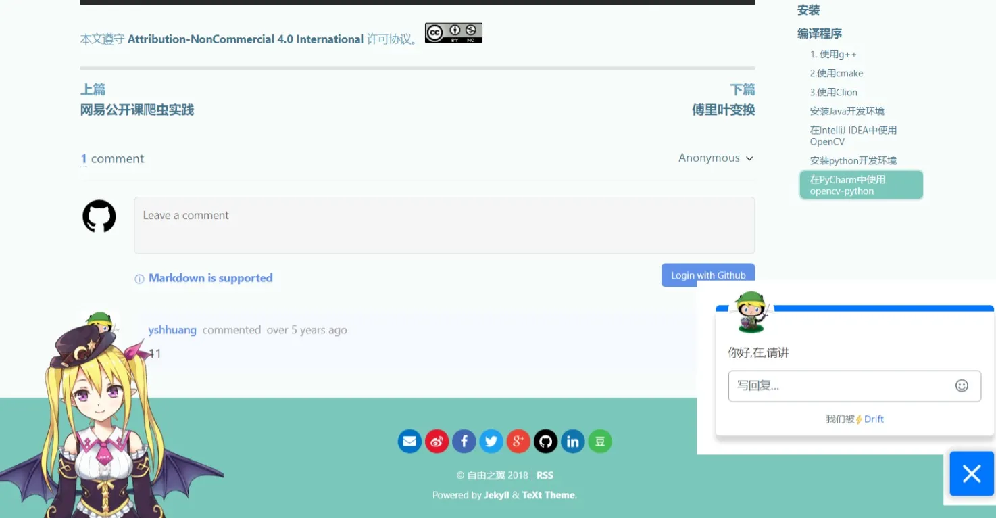This screenshot has height=518, width=996.
Task: Jump to 在IntelliJ IDEA中使用 OpenCV section
Action: point(853,136)
